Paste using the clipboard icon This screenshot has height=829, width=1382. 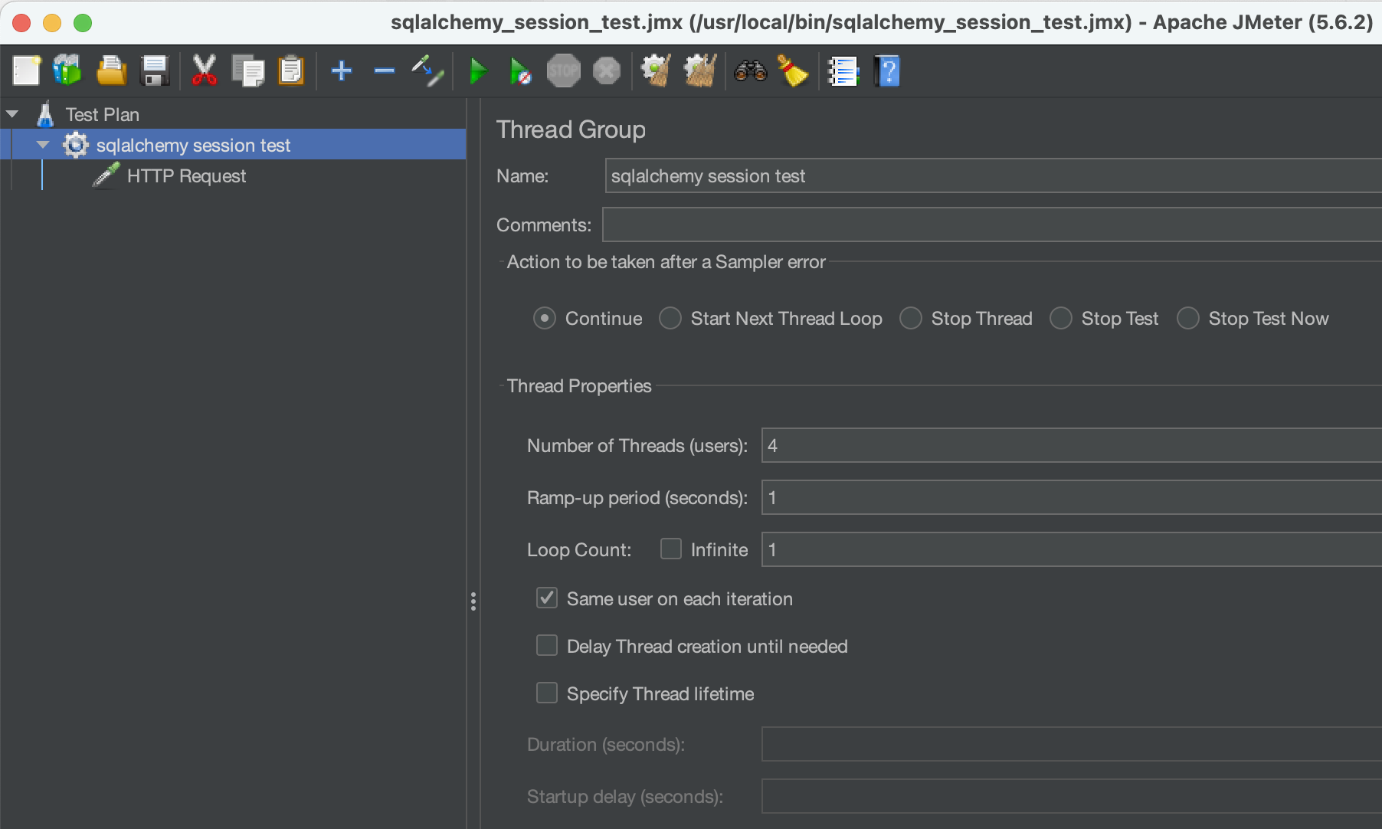[x=291, y=71]
